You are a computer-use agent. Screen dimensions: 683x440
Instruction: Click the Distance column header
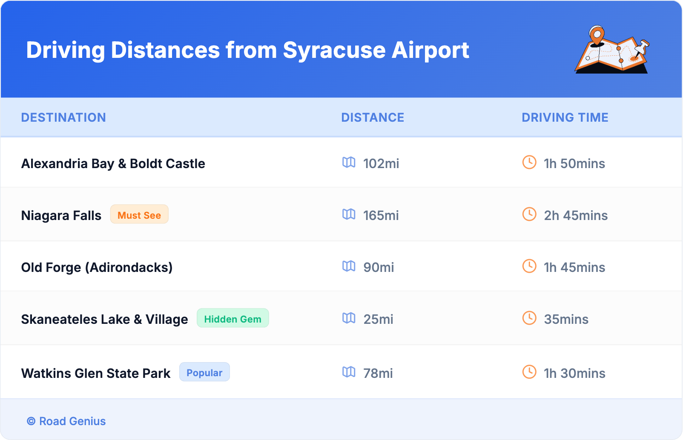(x=373, y=117)
